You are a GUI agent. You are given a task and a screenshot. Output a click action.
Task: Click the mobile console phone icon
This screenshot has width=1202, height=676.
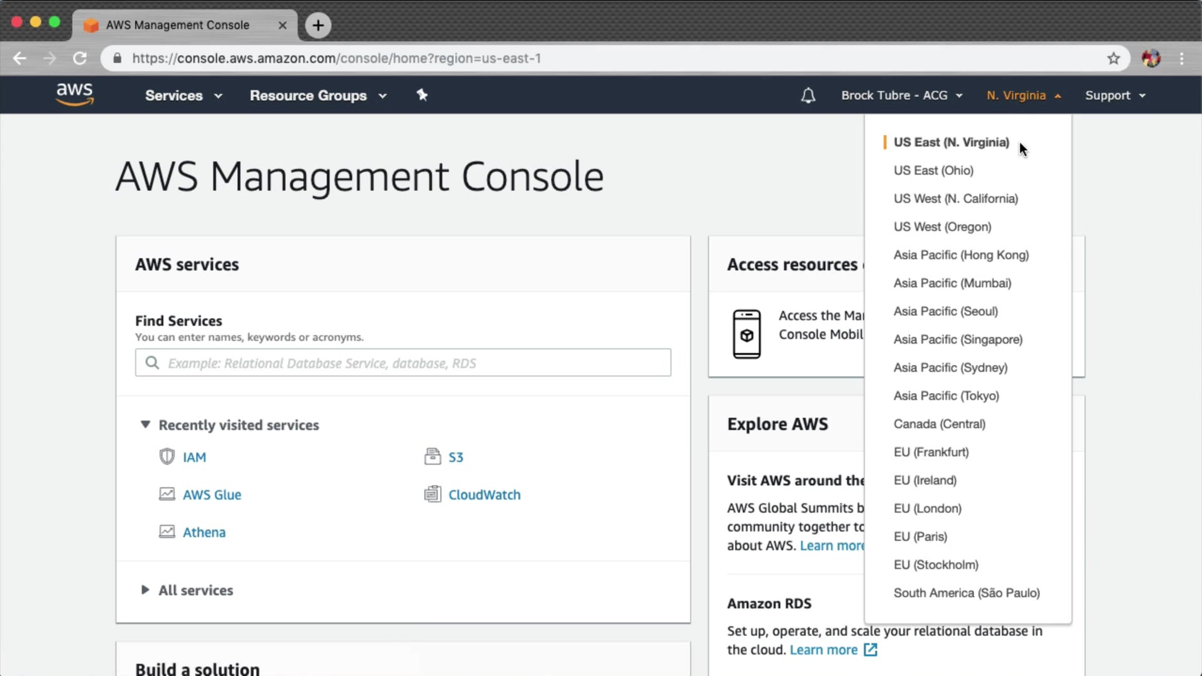(746, 334)
